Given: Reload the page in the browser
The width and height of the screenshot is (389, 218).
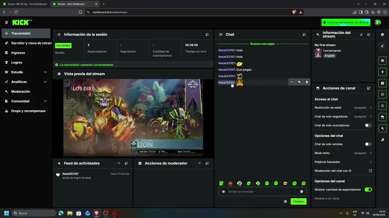Looking at the screenshot, I should (16, 12).
